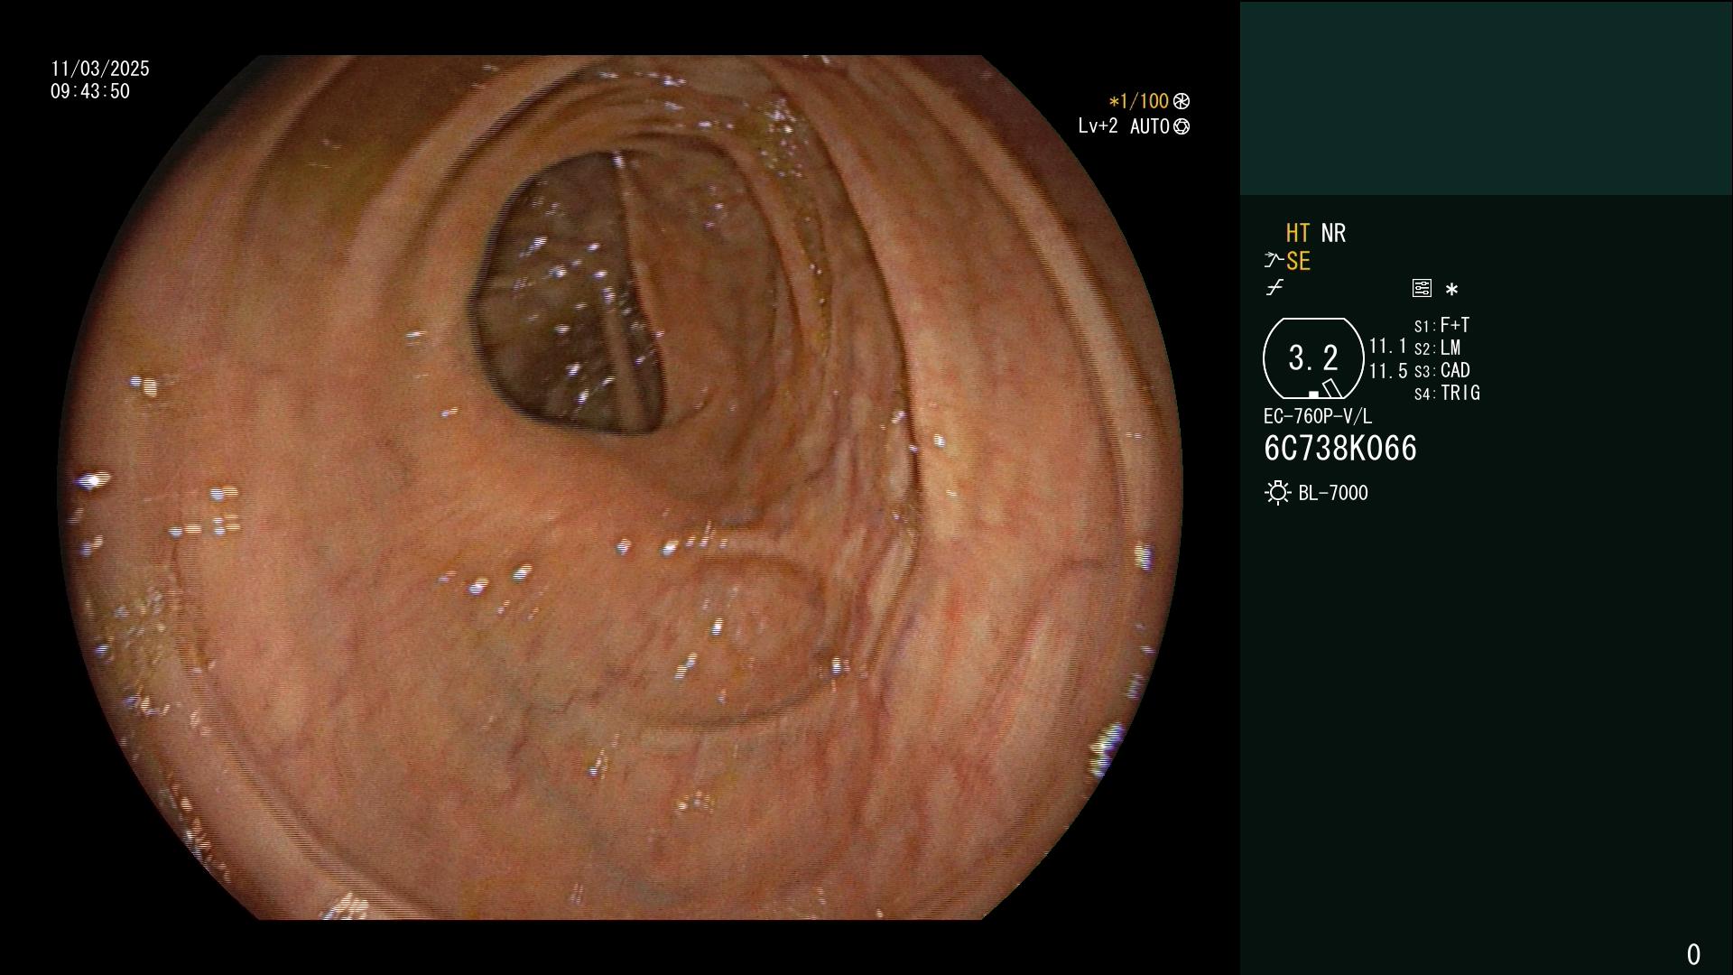Click the 11.1 diameter value
Image resolution: width=1733 pixels, height=975 pixels.
coord(1388,346)
